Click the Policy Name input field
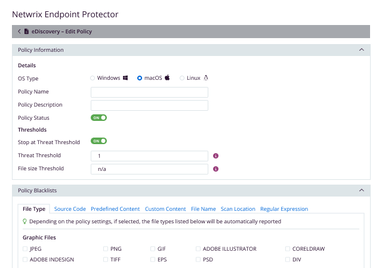 (149, 92)
